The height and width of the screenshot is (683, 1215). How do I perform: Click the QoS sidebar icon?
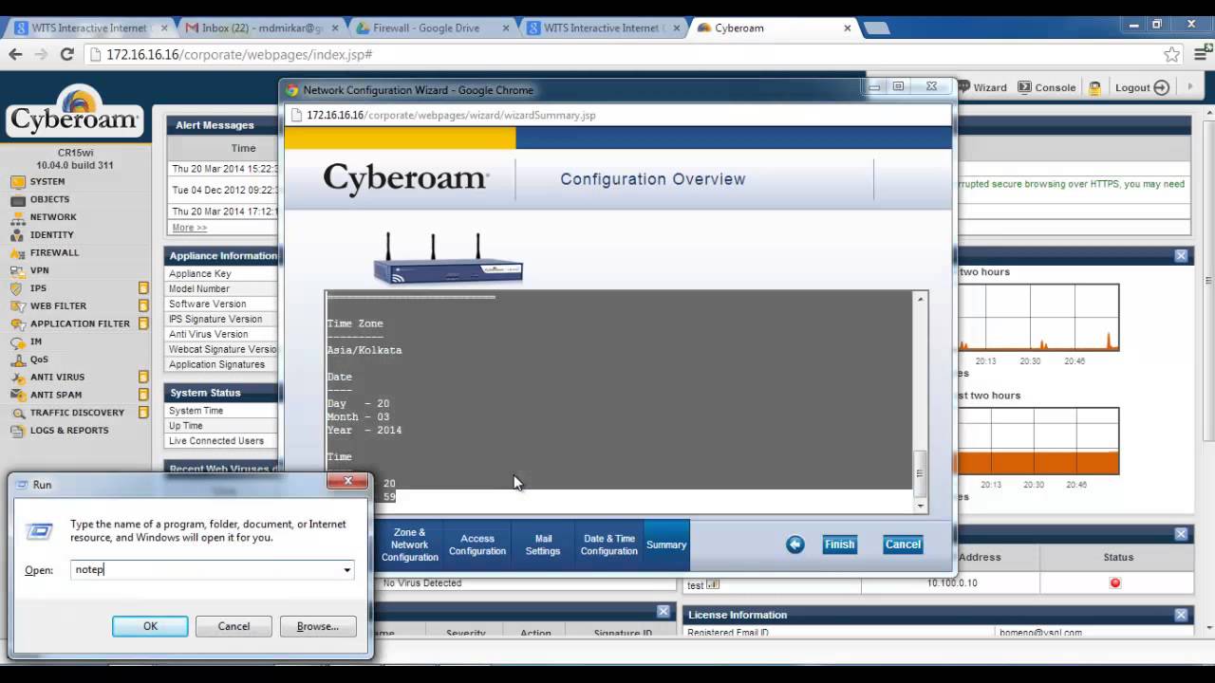[x=17, y=360]
